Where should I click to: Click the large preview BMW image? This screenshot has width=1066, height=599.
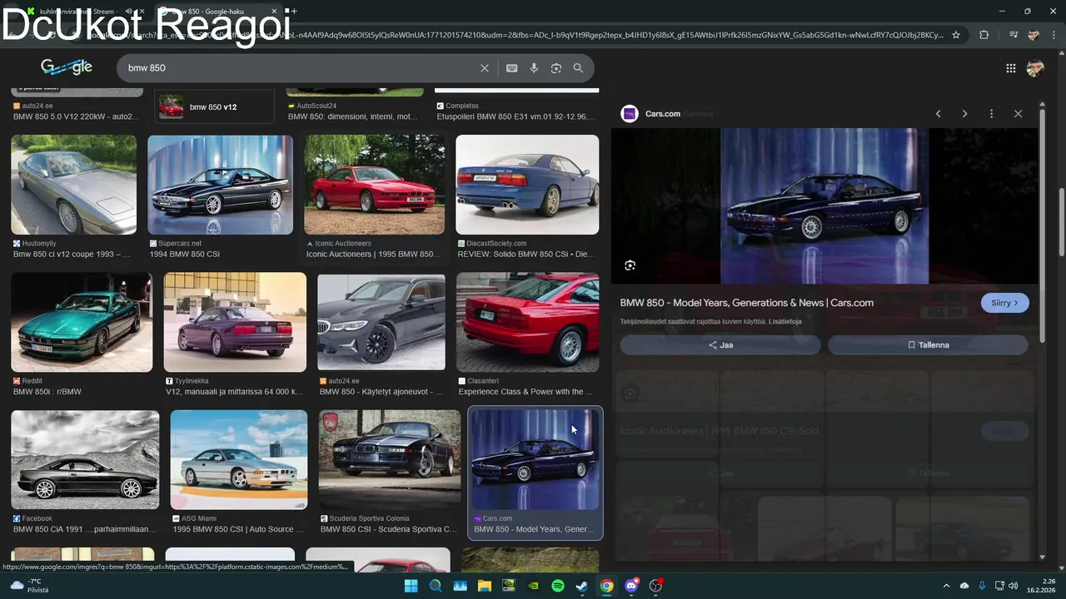(824, 206)
